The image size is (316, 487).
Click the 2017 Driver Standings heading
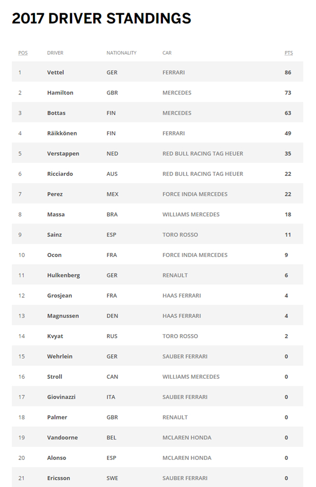coord(101,18)
